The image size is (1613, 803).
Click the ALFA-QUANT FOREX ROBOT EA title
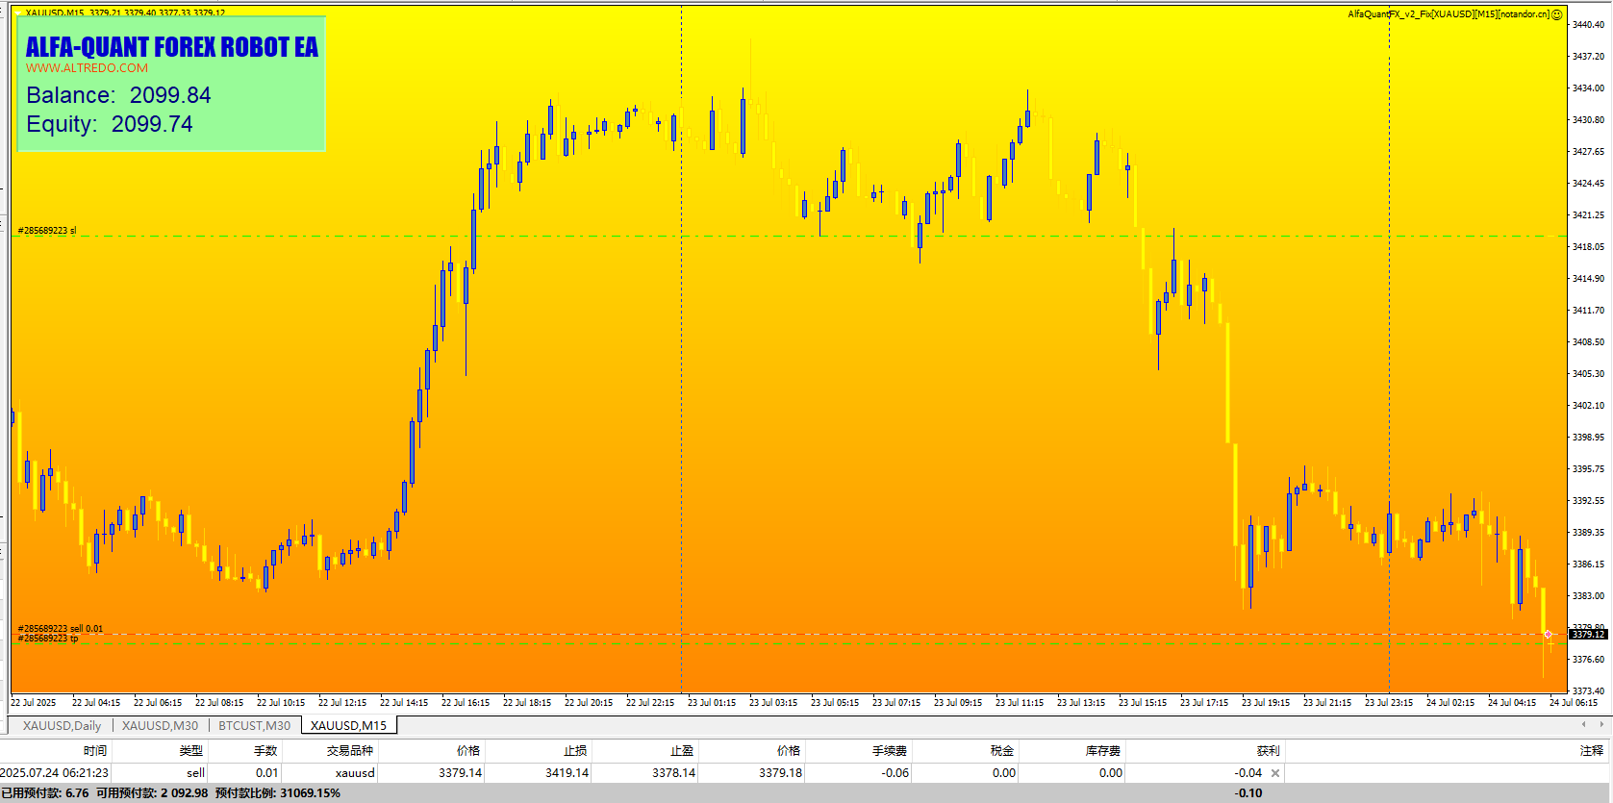171,47
